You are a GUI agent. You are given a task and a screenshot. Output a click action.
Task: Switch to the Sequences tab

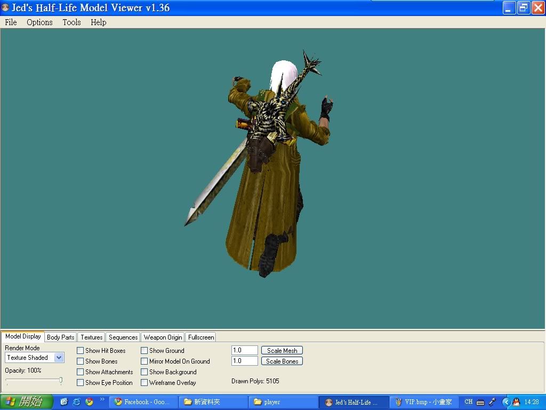[x=123, y=337]
